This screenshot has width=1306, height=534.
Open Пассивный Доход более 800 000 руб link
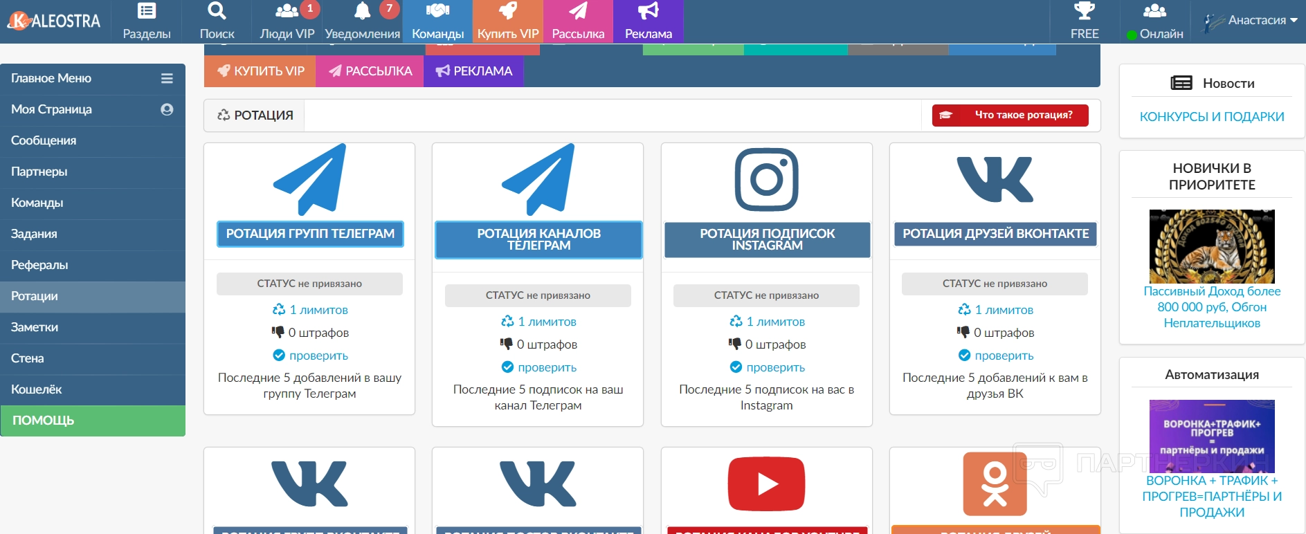(x=1212, y=307)
